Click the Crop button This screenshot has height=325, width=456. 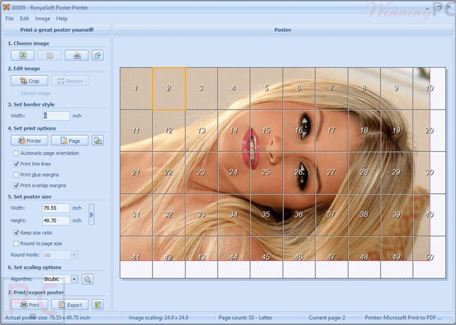coord(30,81)
